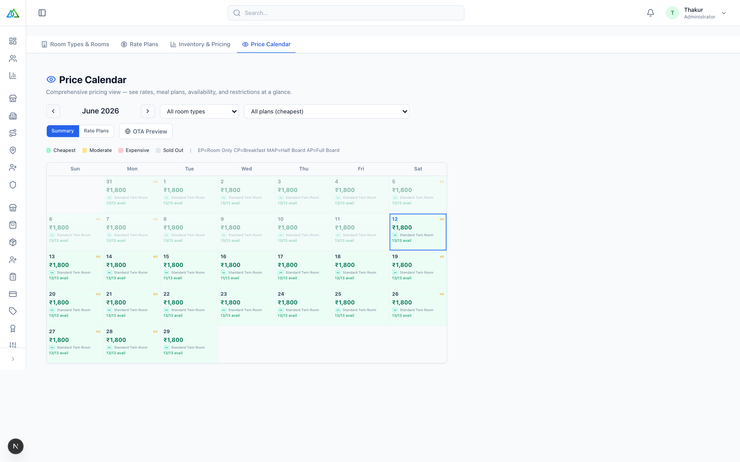This screenshot has width=740, height=462.
Task: Expand the user menu chevron beside Thakur
Action: 724,13
